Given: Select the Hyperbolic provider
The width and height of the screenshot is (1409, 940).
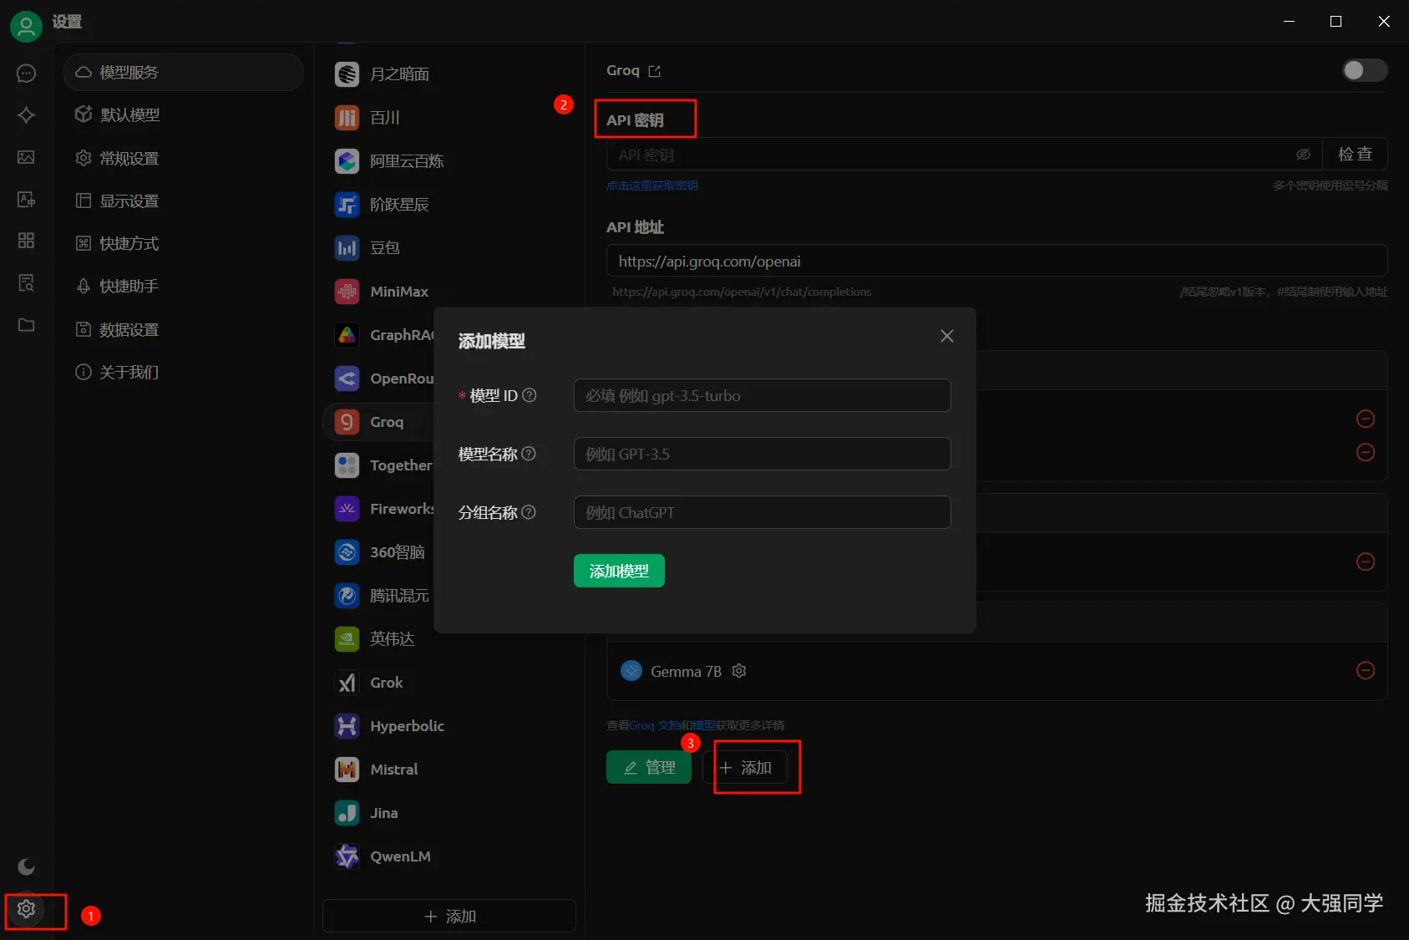Looking at the screenshot, I should [449, 726].
